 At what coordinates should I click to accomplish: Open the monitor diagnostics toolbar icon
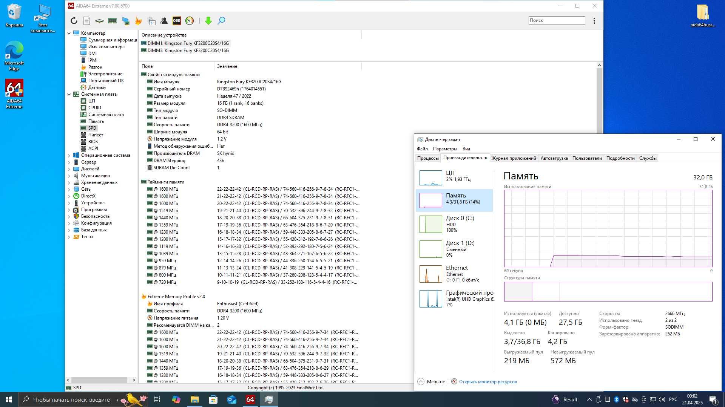pyautogui.click(x=126, y=21)
